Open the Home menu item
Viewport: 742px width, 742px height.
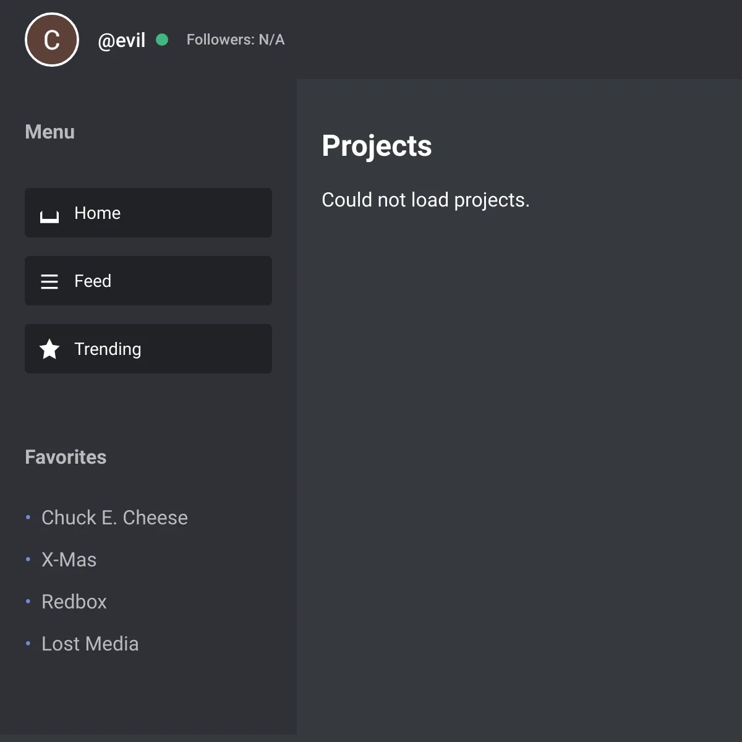pos(148,213)
